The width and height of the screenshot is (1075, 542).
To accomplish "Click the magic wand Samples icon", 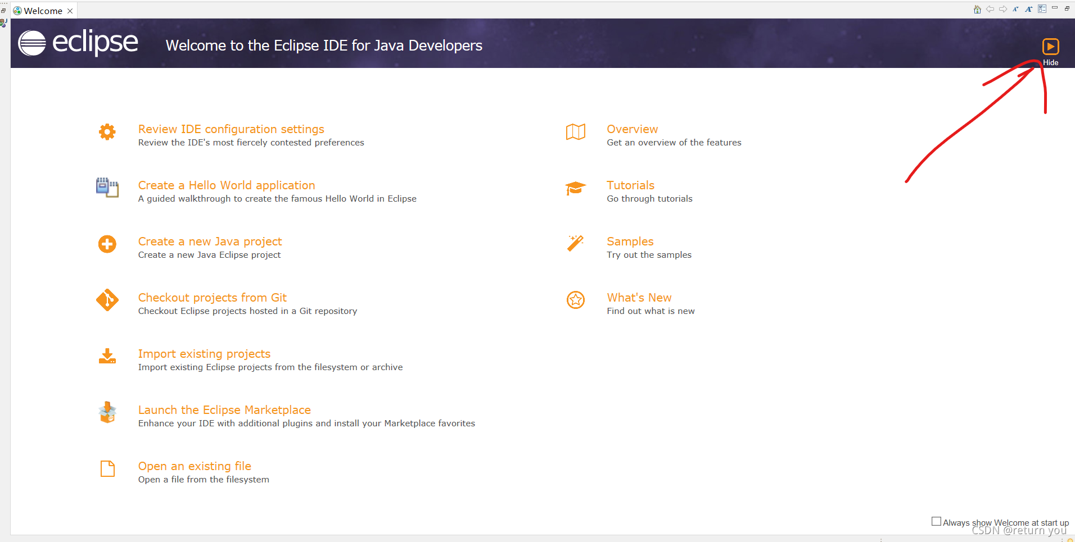I will click(576, 243).
